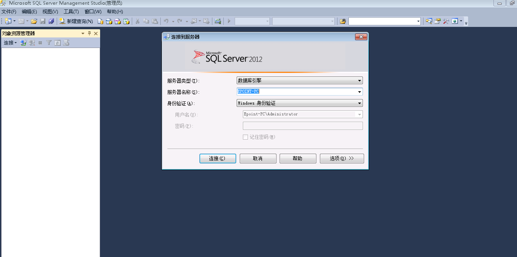The image size is (517, 257).
Task: Open the 工具(T) menu
Action: click(71, 12)
